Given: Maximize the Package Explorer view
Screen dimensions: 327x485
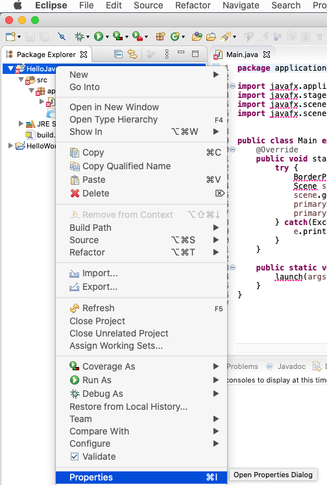Looking at the screenshot, I should click(x=195, y=54).
